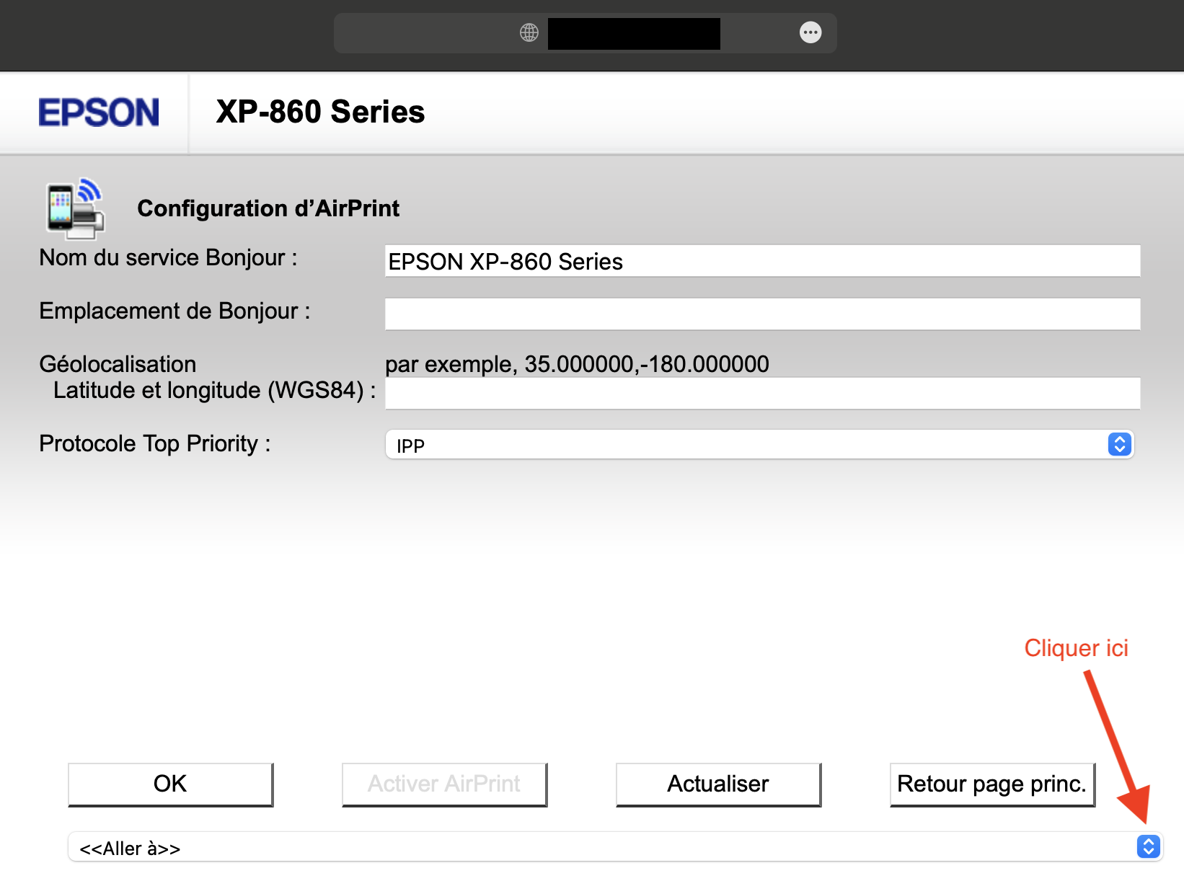Click the Actualiser button
The image size is (1184, 881).
[x=718, y=784]
